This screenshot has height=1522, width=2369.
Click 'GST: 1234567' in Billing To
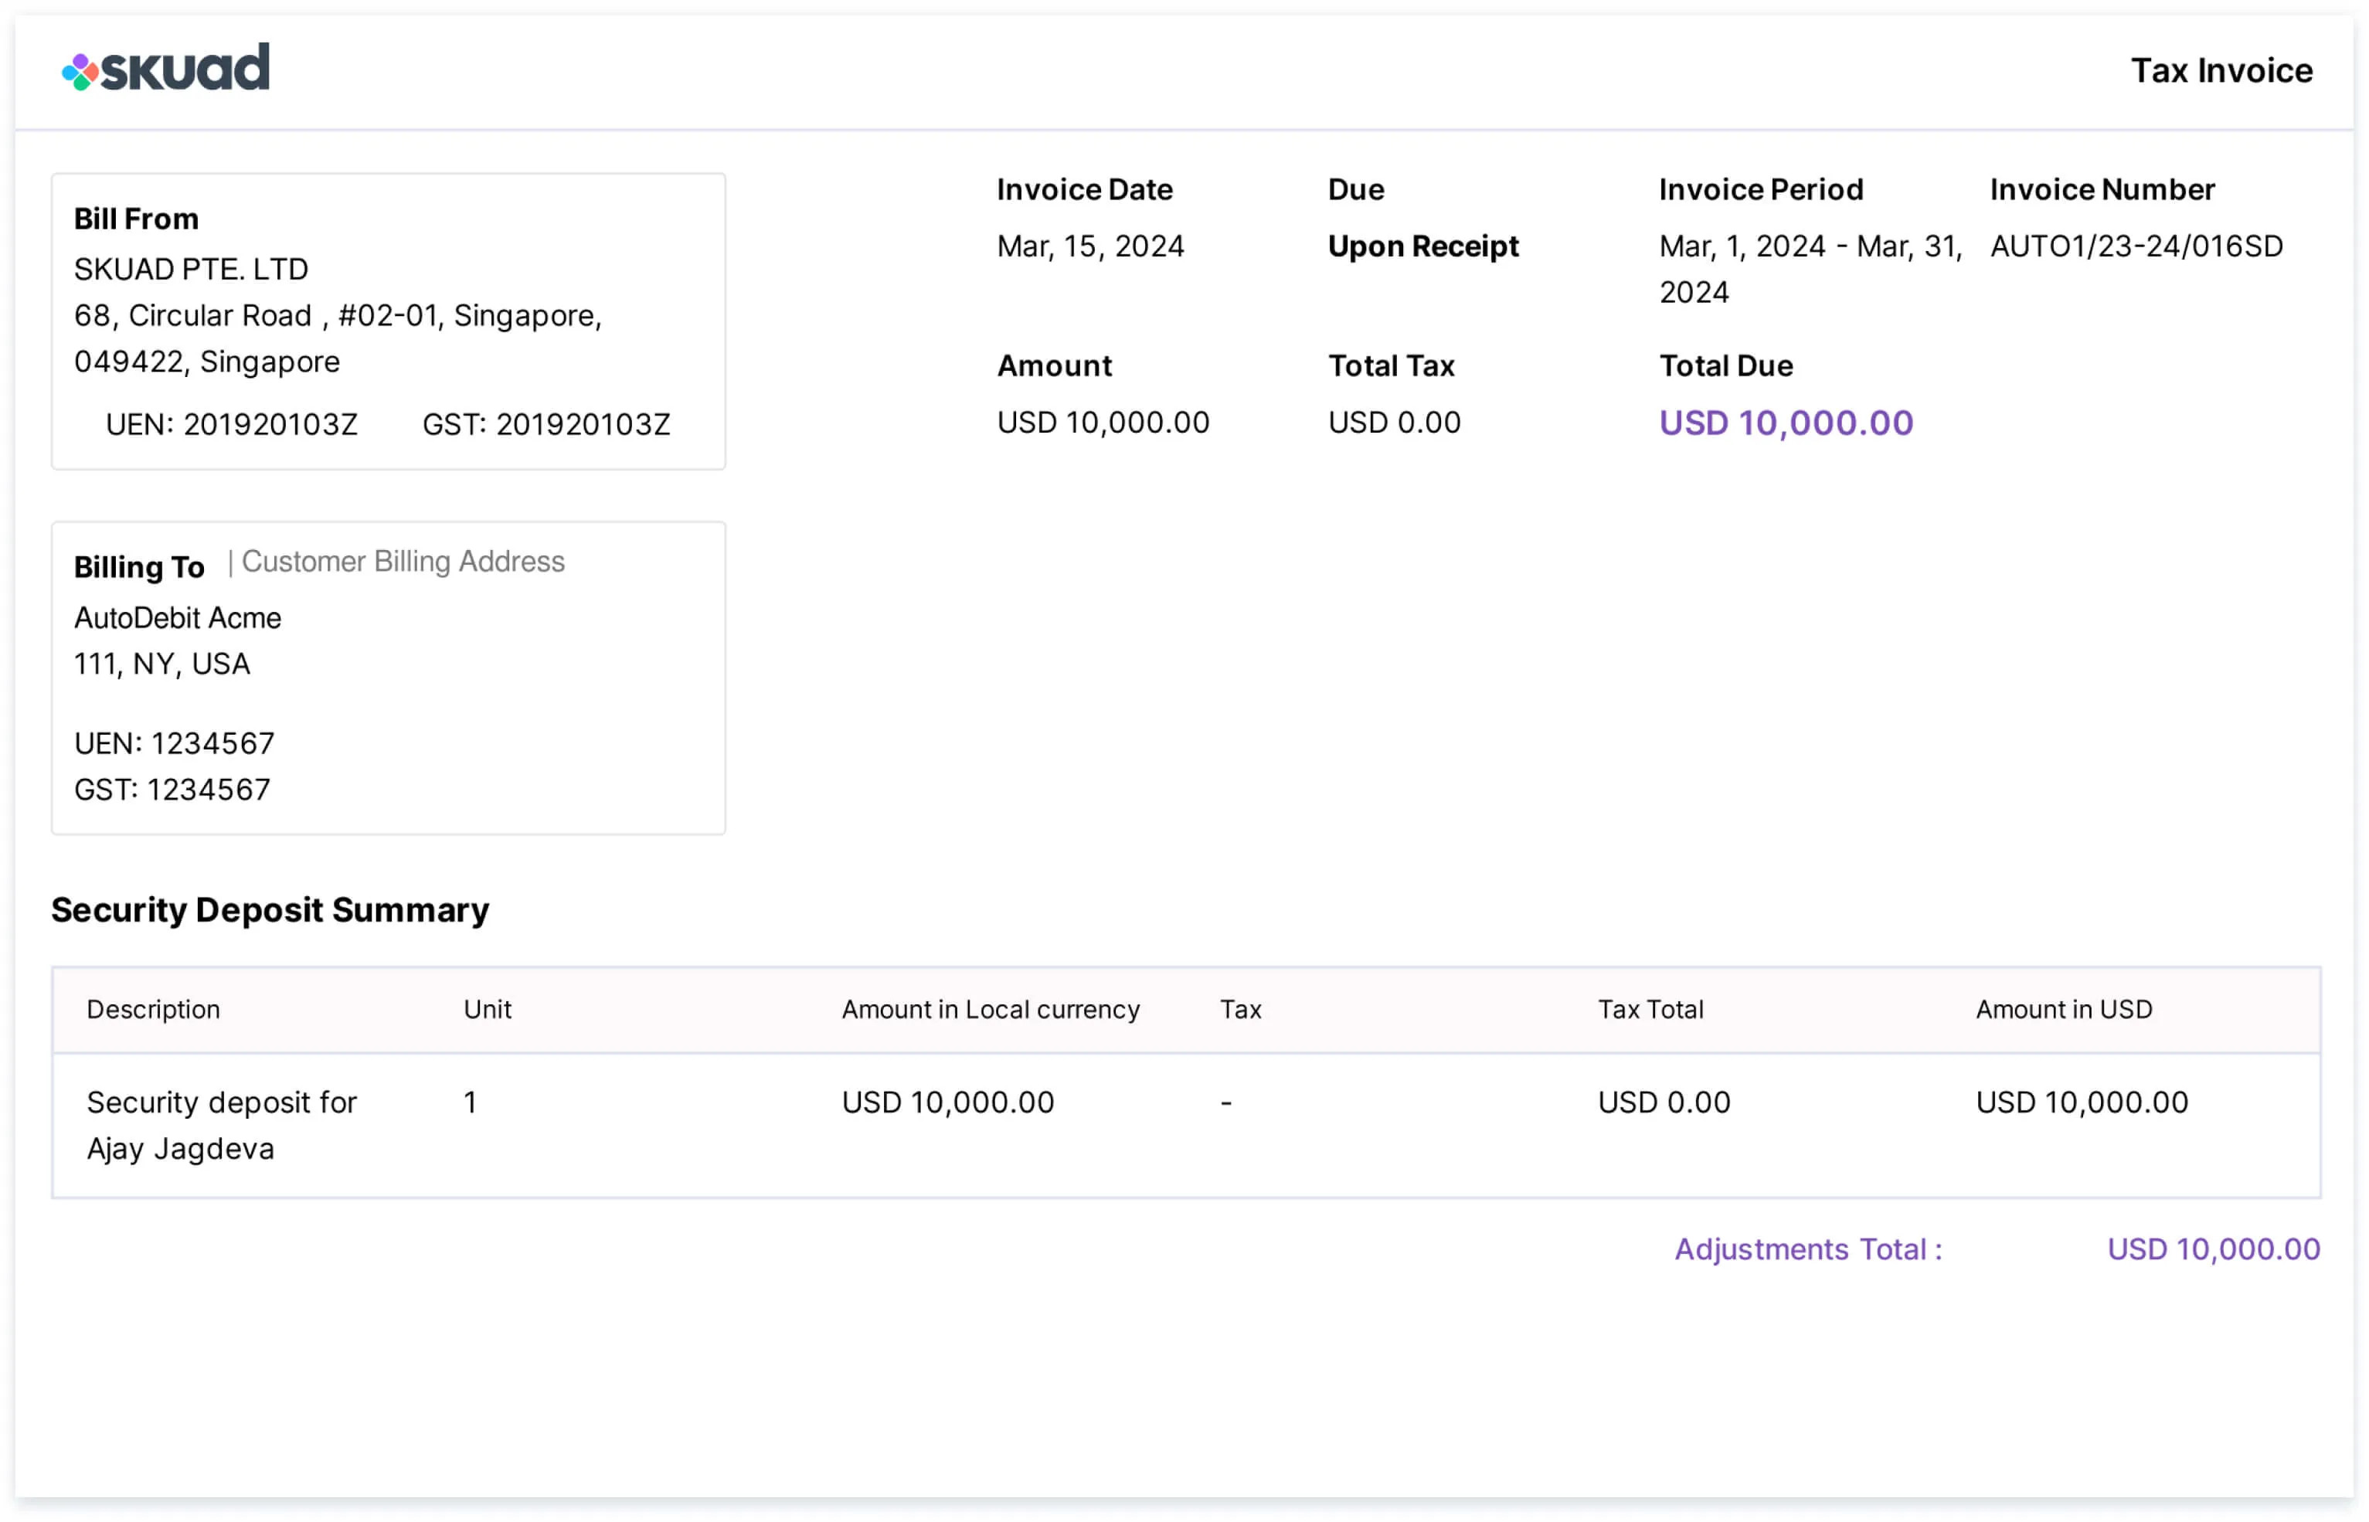pos(172,790)
